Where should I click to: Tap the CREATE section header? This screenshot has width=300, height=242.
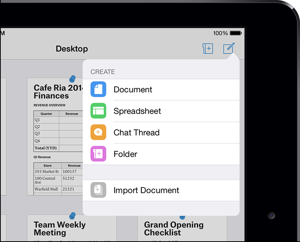[103, 72]
